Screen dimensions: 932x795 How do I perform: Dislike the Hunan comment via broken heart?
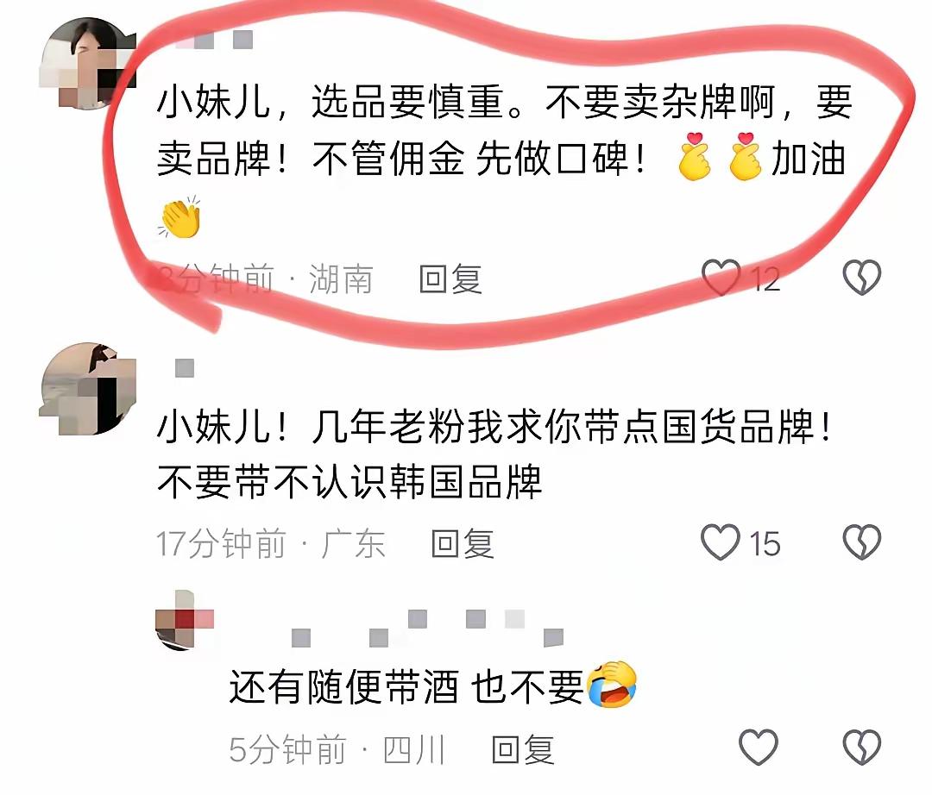tap(862, 278)
